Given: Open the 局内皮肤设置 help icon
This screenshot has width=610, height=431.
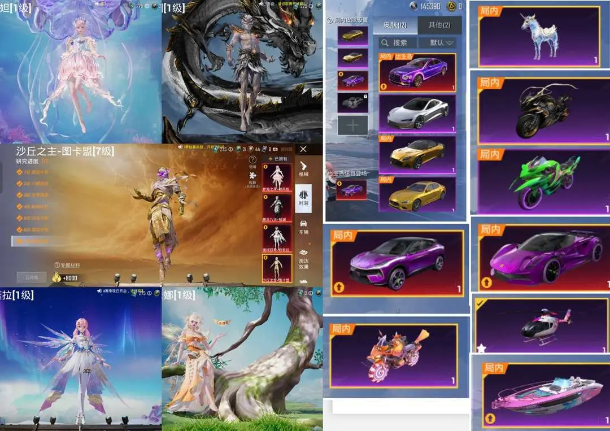Looking at the screenshot, I should [329, 20].
